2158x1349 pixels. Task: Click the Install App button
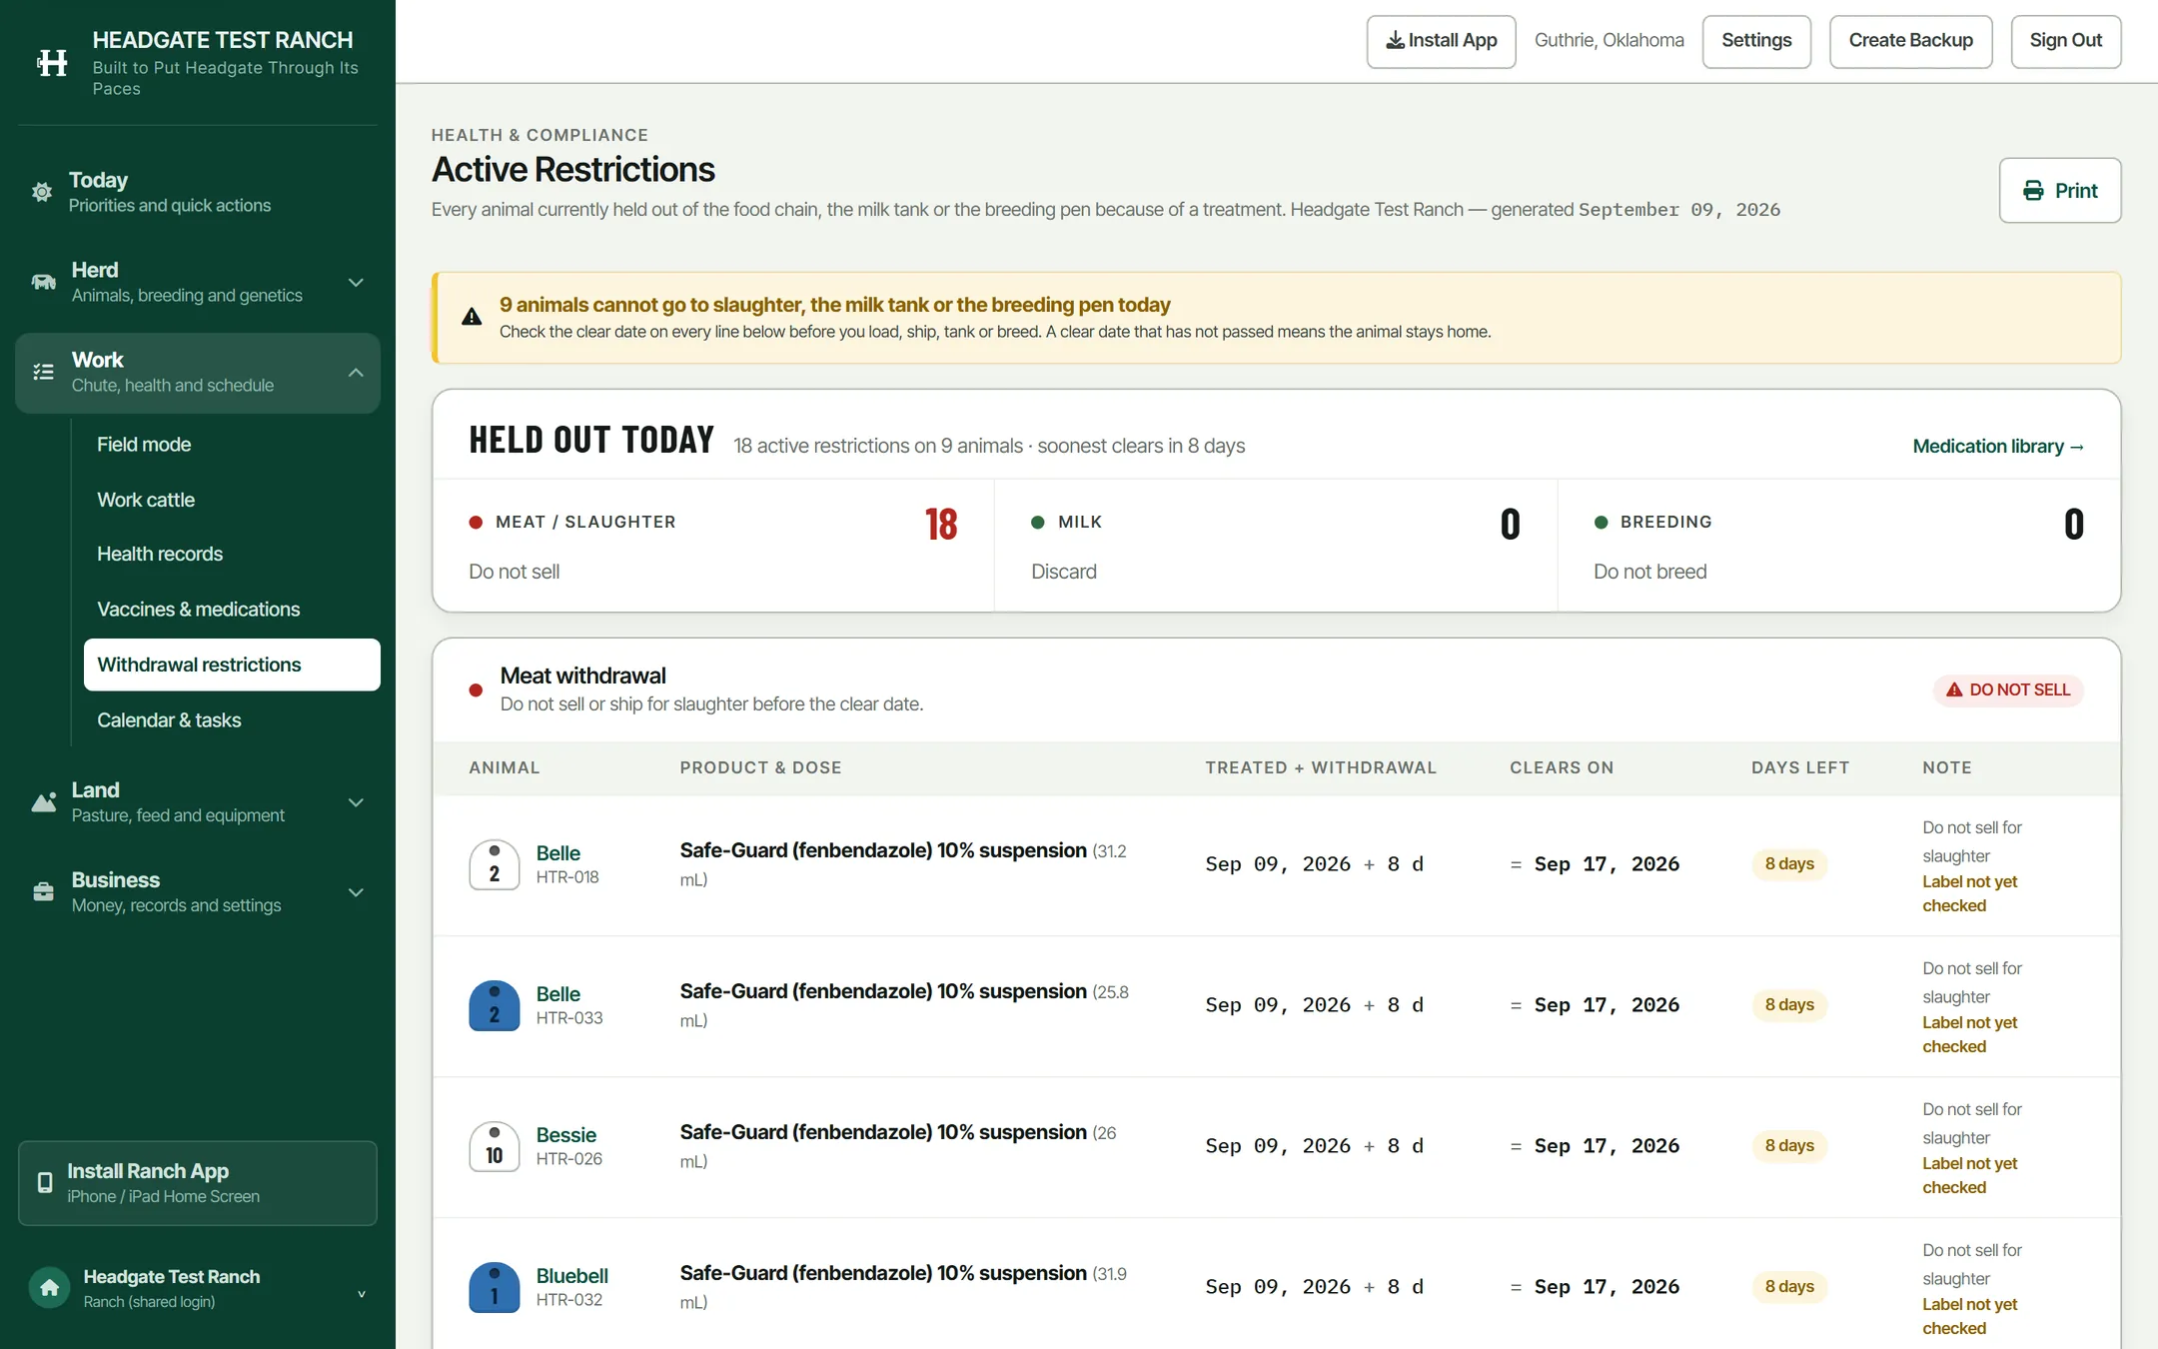point(1441,41)
